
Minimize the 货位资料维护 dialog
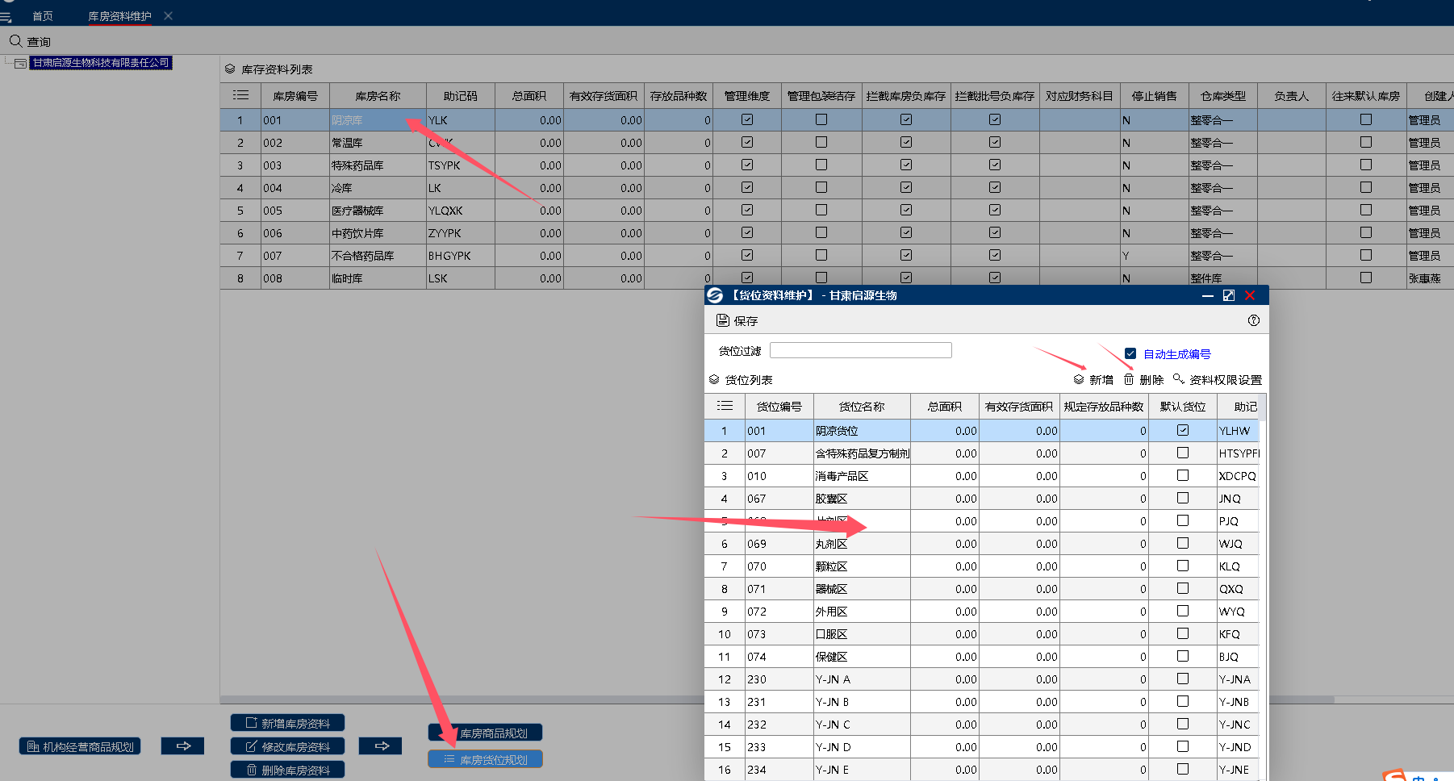tap(1208, 296)
